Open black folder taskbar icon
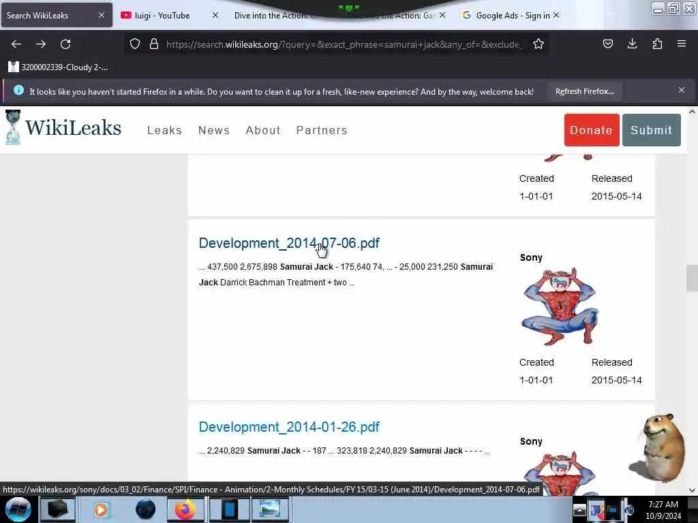The height and width of the screenshot is (523, 698). click(57, 509)
